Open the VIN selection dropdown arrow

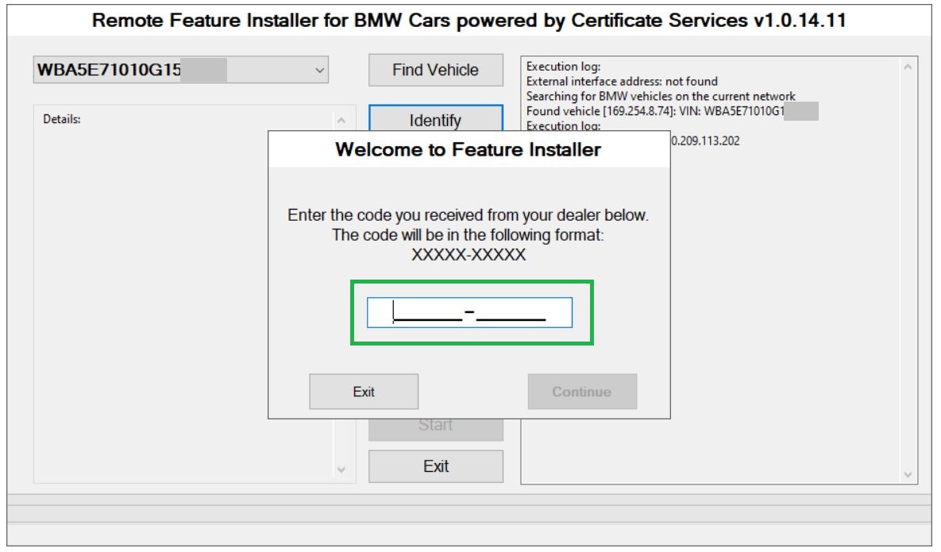pos(319,71)
